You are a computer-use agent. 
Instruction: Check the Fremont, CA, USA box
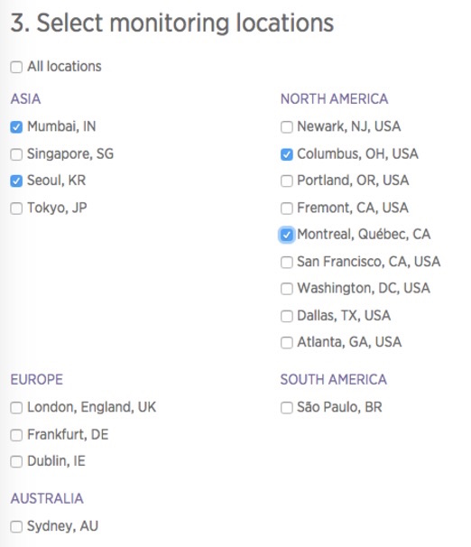click(287, 209)
